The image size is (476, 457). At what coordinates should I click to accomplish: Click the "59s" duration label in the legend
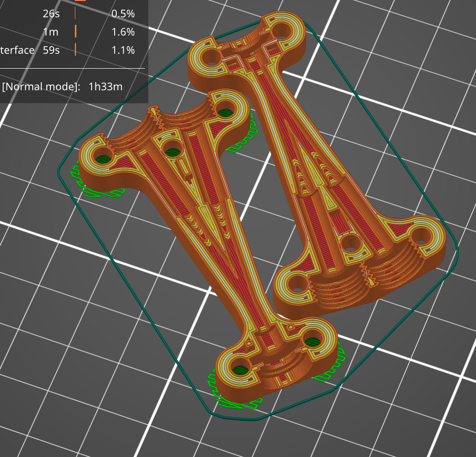[x=51, y=50]
